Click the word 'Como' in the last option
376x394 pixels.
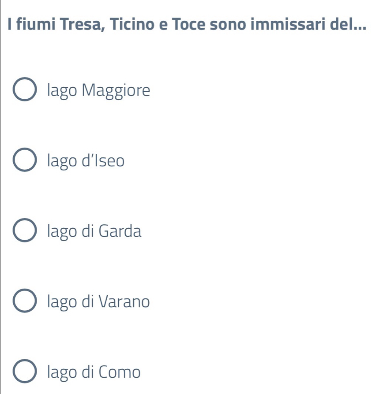[x=120, y=372]
